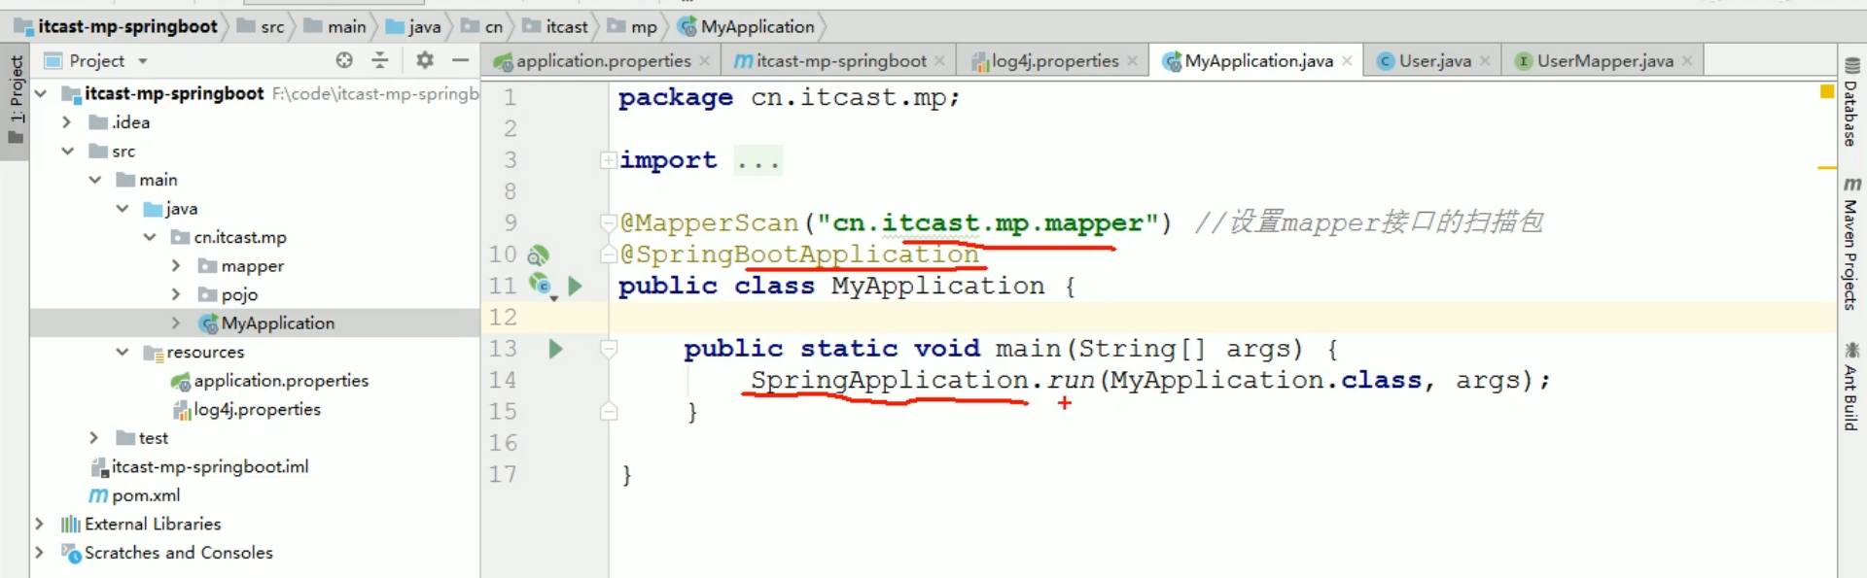This screenshot has width=1867, height=578.
Task: Click the scroll from source target icon
Action: [x=344, y=60]
